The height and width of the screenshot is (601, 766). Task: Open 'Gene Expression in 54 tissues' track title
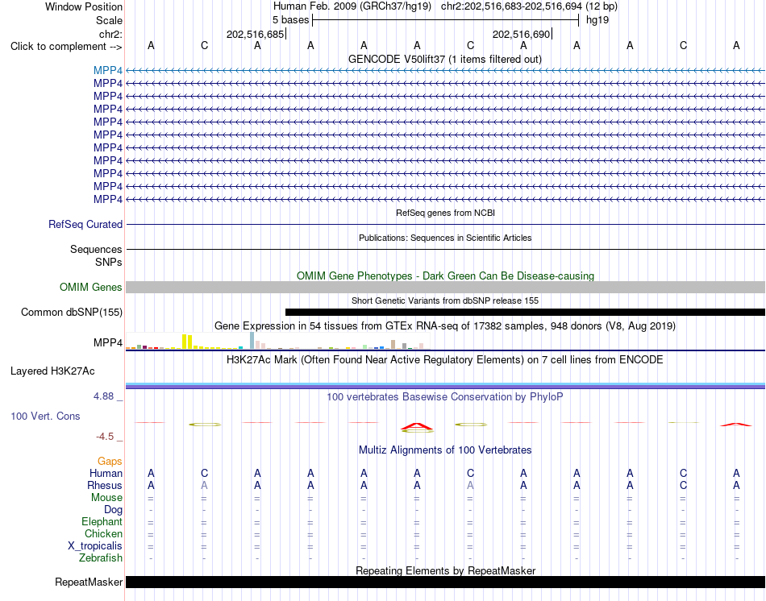445,325
